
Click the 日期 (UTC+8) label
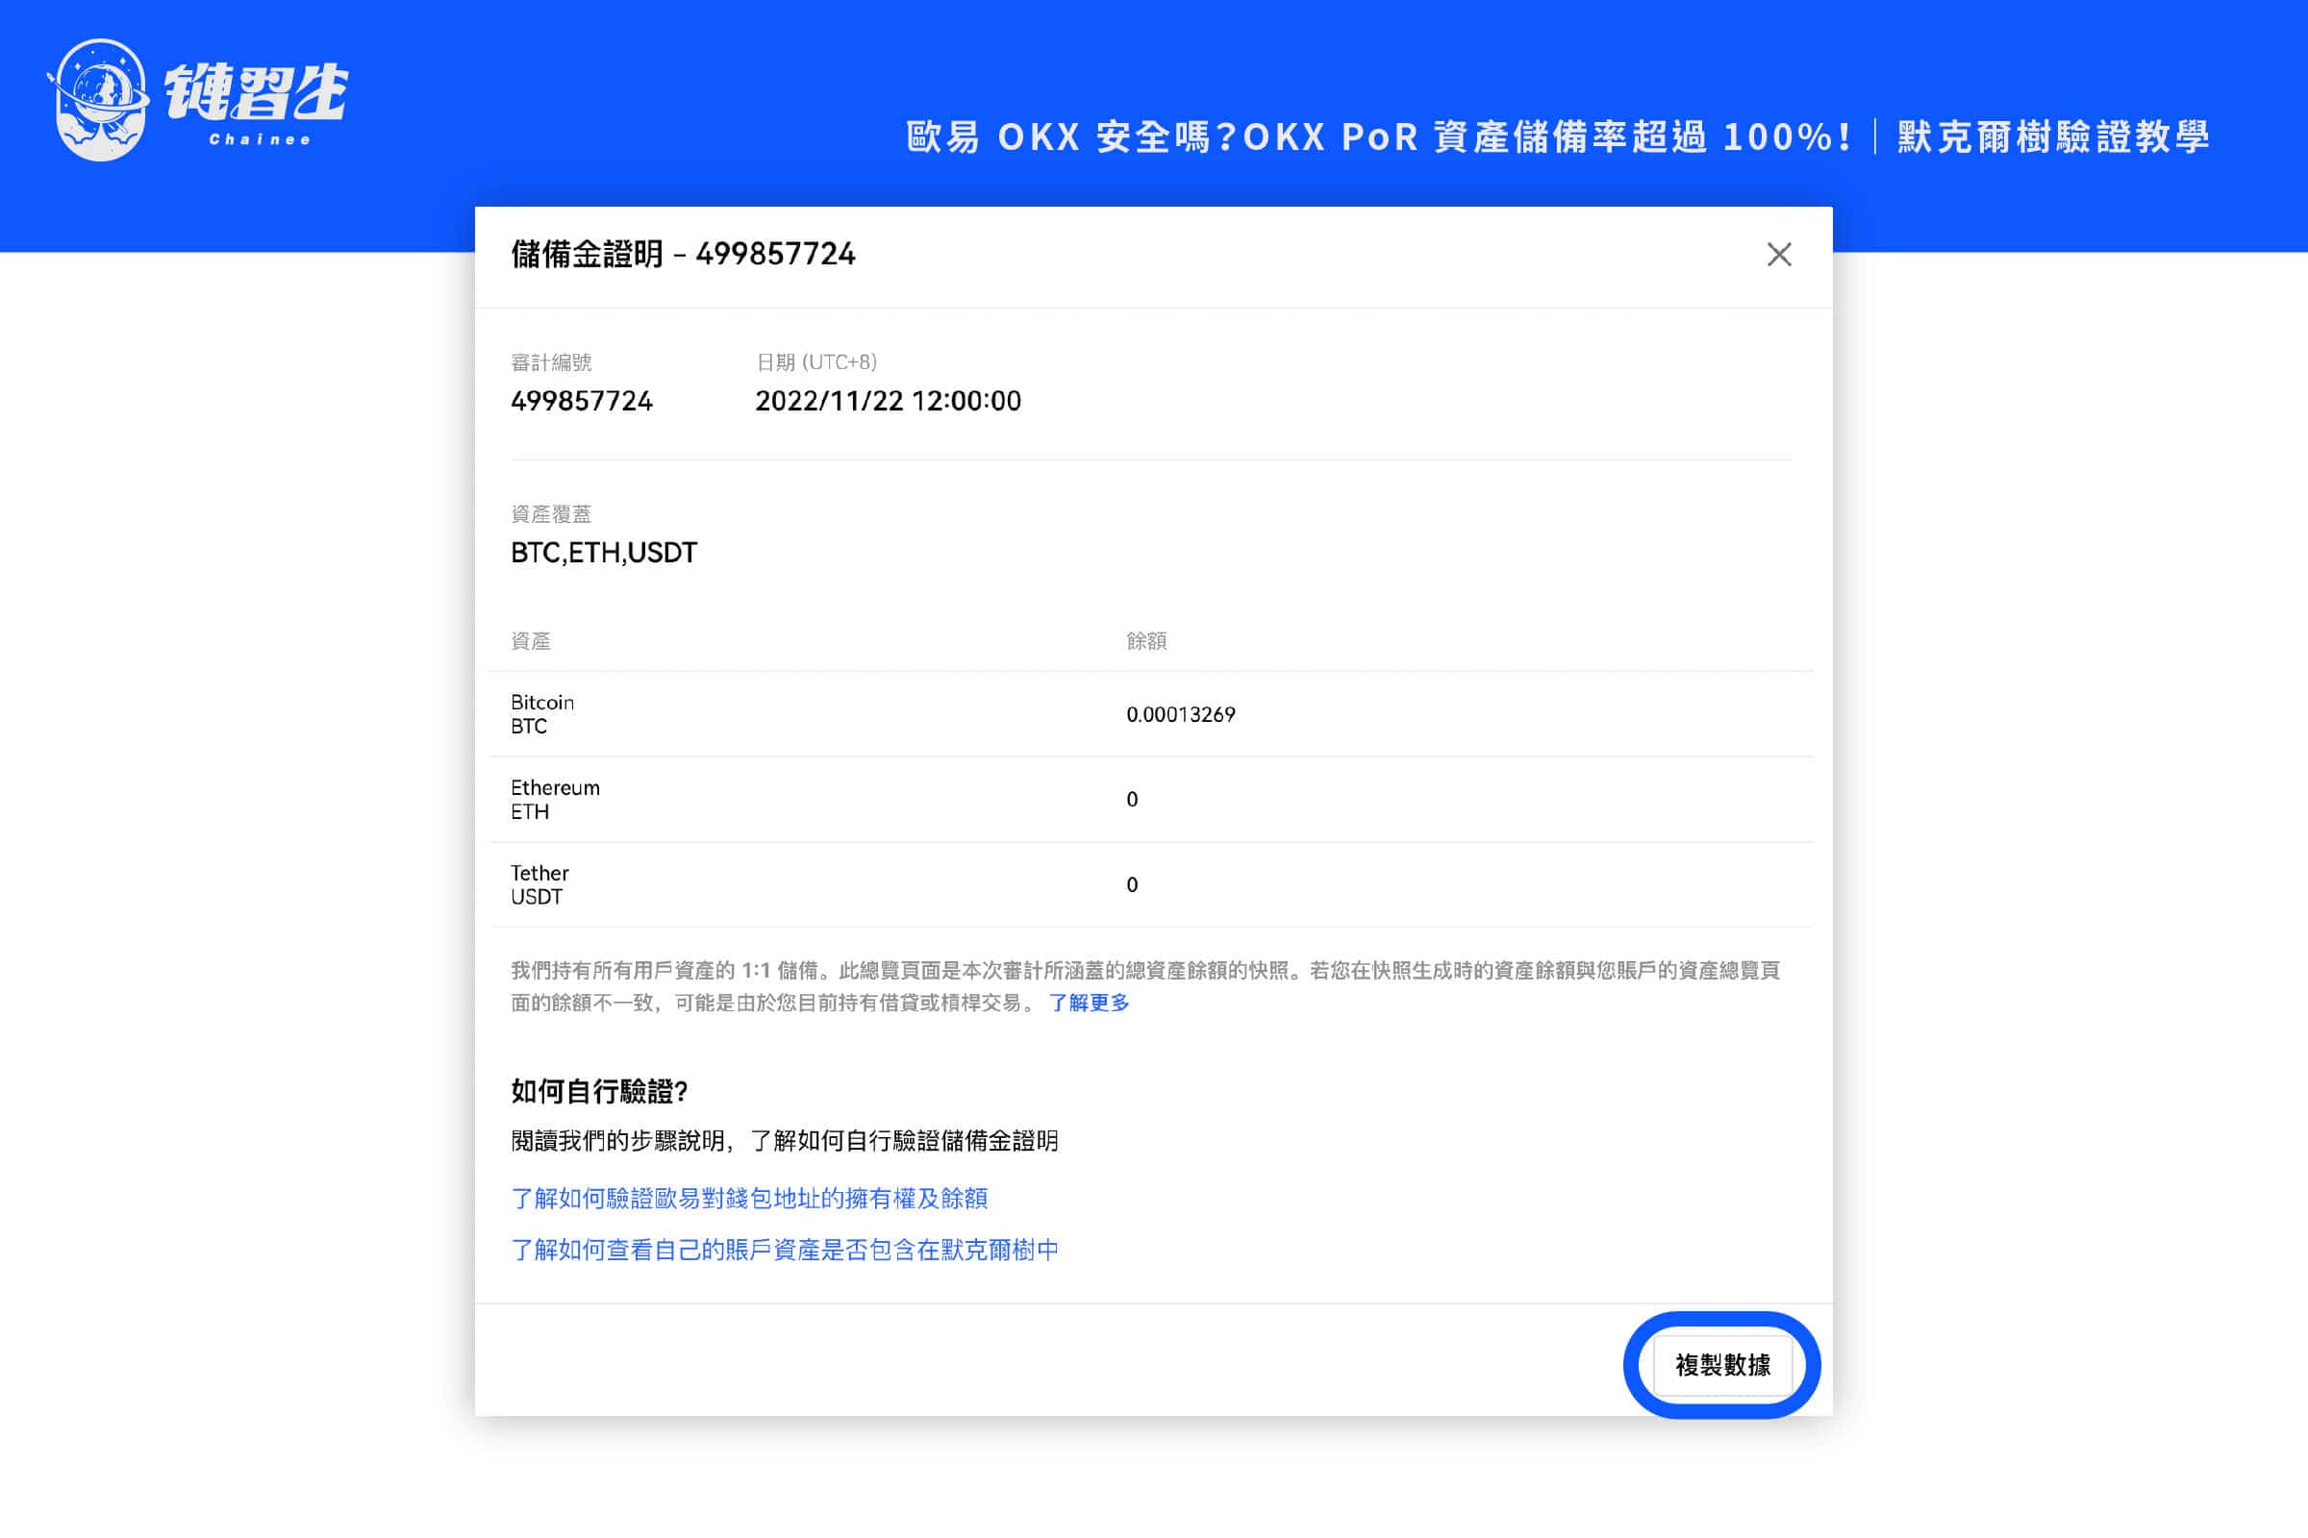[x=816, y=363]
